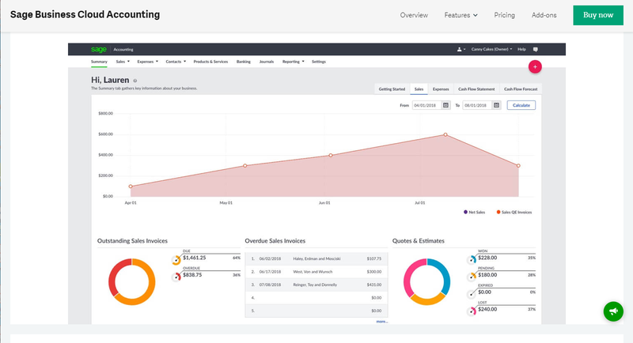Click the $228.00 won amount
Viewport: 633px width, 343px height.
tap(487, 258)
